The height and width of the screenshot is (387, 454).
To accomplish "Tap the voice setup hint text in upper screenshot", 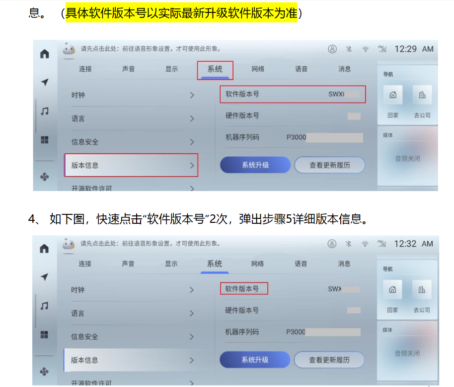I will tap(151, 49).
